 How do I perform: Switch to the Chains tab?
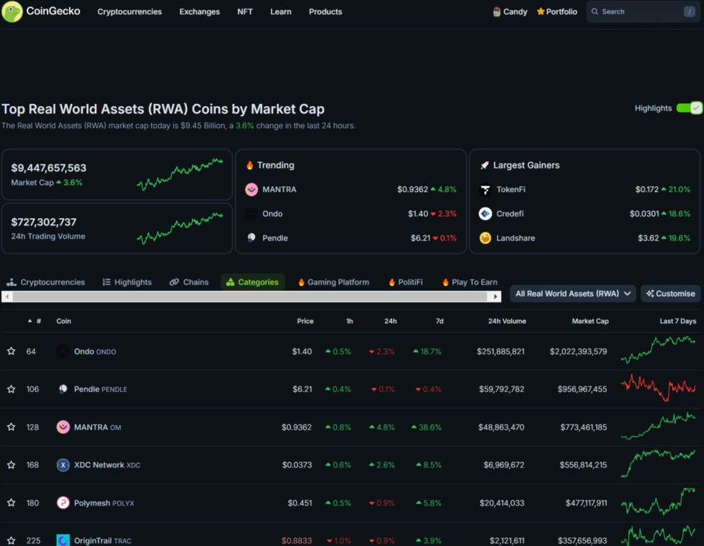(x=189, y=282)
